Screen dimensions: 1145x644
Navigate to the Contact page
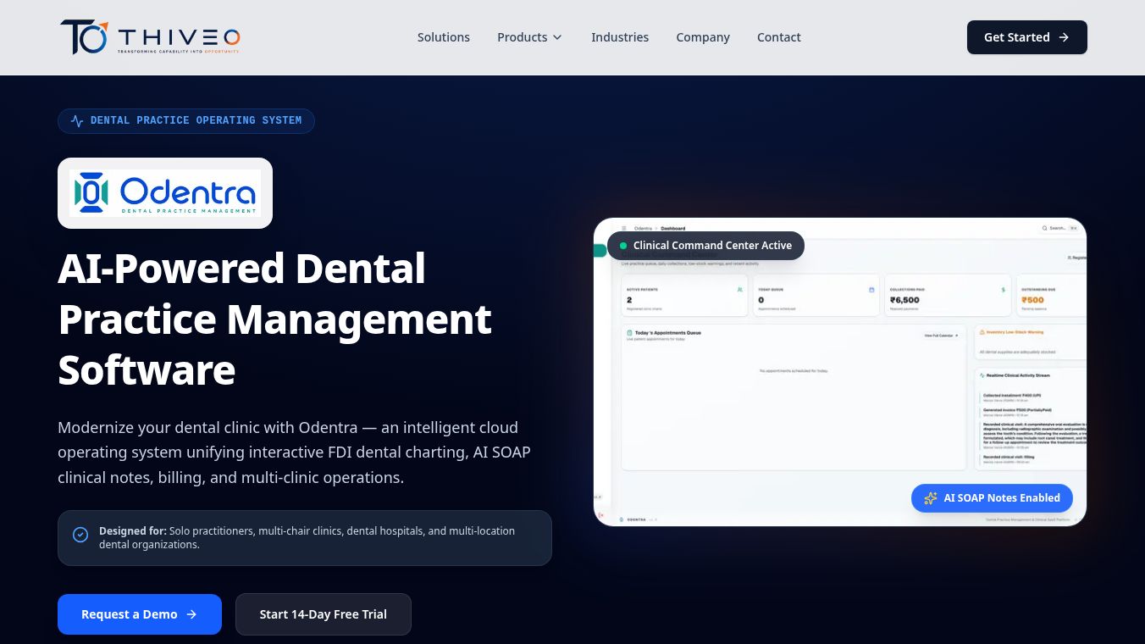click(779, 37)
